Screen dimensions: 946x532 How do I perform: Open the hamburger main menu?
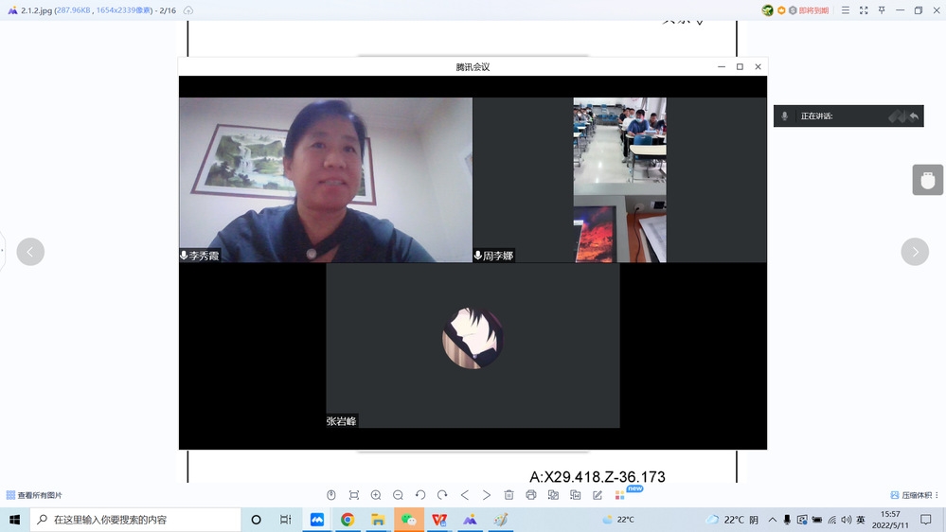pos(845,10)
